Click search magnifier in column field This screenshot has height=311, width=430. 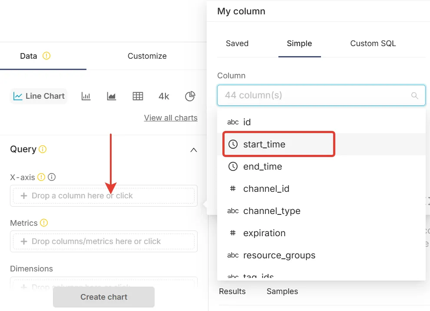point(415,95)
